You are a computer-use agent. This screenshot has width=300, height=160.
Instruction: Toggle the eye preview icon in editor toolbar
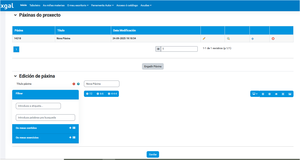click(276, 94)
